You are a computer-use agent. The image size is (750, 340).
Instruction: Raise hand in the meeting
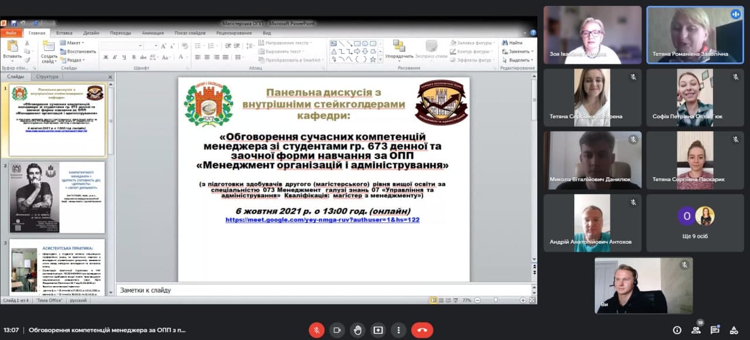pyautogui.click(x=357, y=330)
